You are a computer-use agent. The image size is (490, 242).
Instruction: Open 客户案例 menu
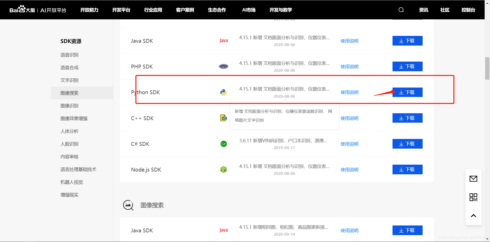[x=185, y=10]
